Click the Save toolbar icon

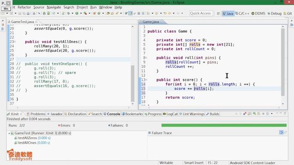click(20, 13)
